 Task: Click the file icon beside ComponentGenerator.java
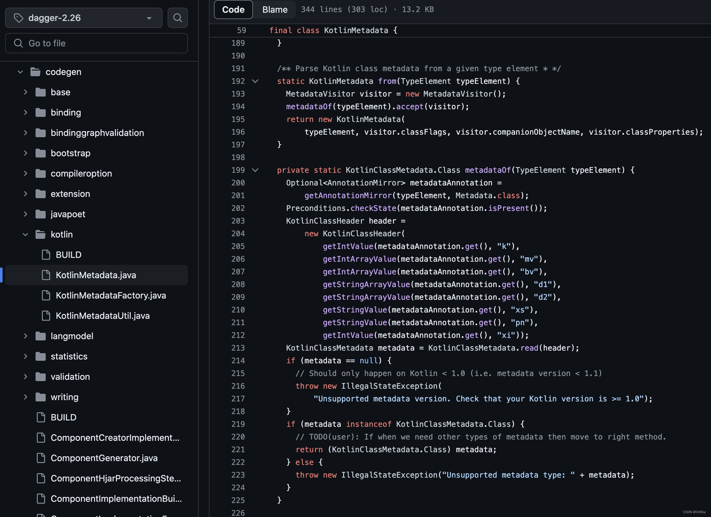41,458
